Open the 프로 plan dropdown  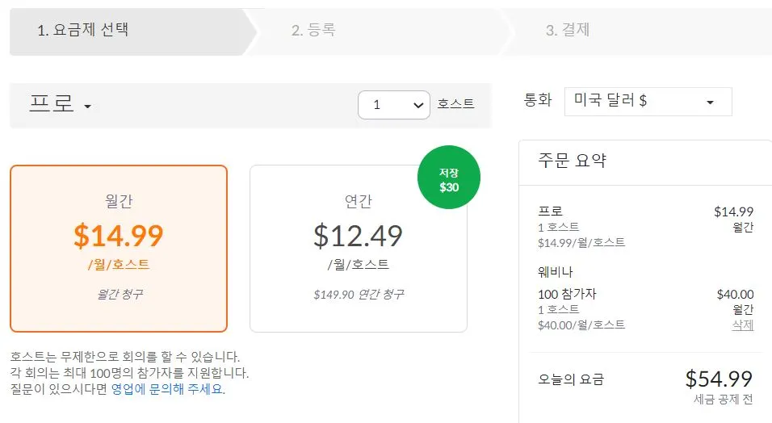(60, 105)
